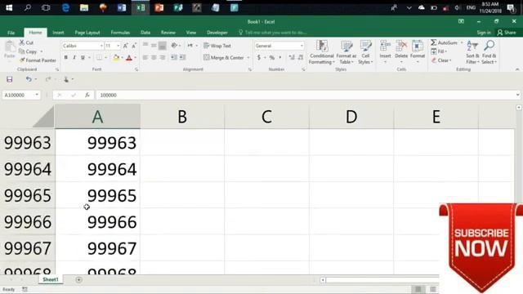The height and width of the screenshot is (294, 523).
Task: Toggle Italic formatting
Action: [74, 57]
